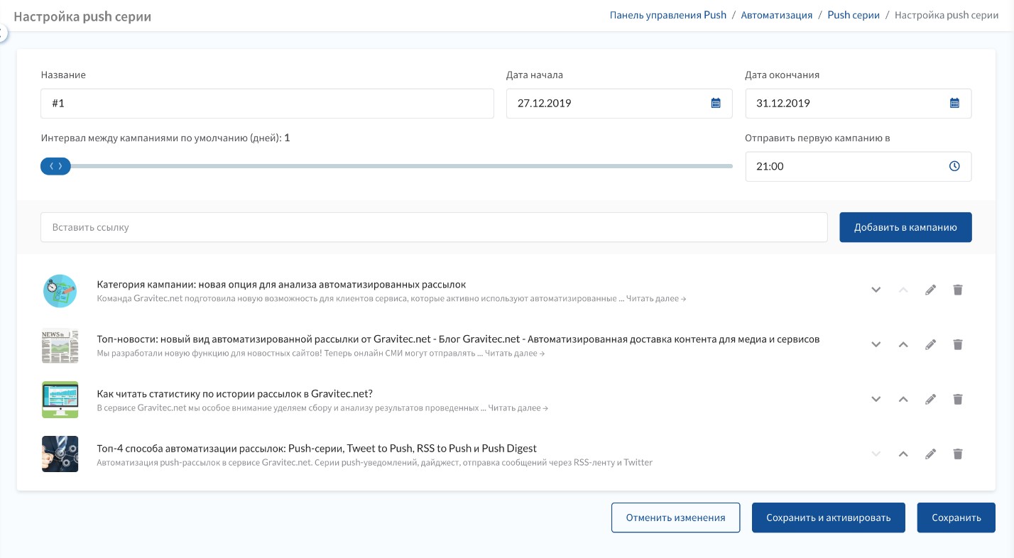Delete 'Категория кампании' campaign

(x=958, y=290)
